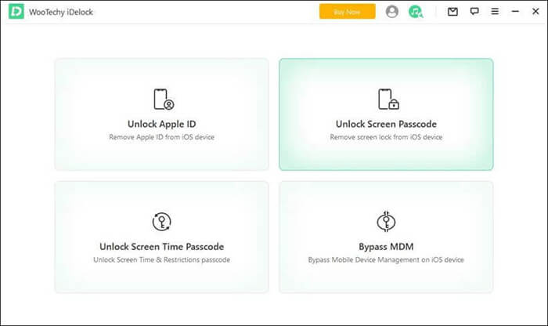Click the WooTechy iDelock logo icon
This screenshot has width=548, height=326.
point(16,11)
